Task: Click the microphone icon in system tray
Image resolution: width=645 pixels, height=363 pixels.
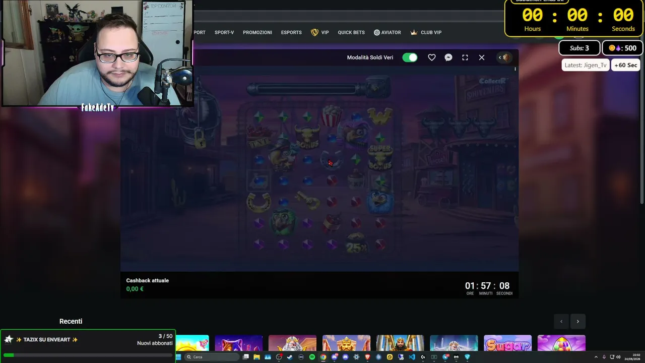Action: 604,357
